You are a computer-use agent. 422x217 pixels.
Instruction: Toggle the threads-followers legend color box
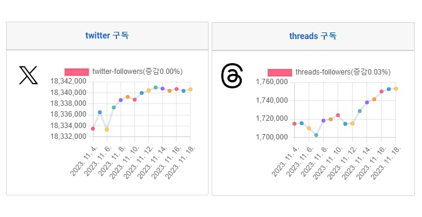(x=280, y=72)
